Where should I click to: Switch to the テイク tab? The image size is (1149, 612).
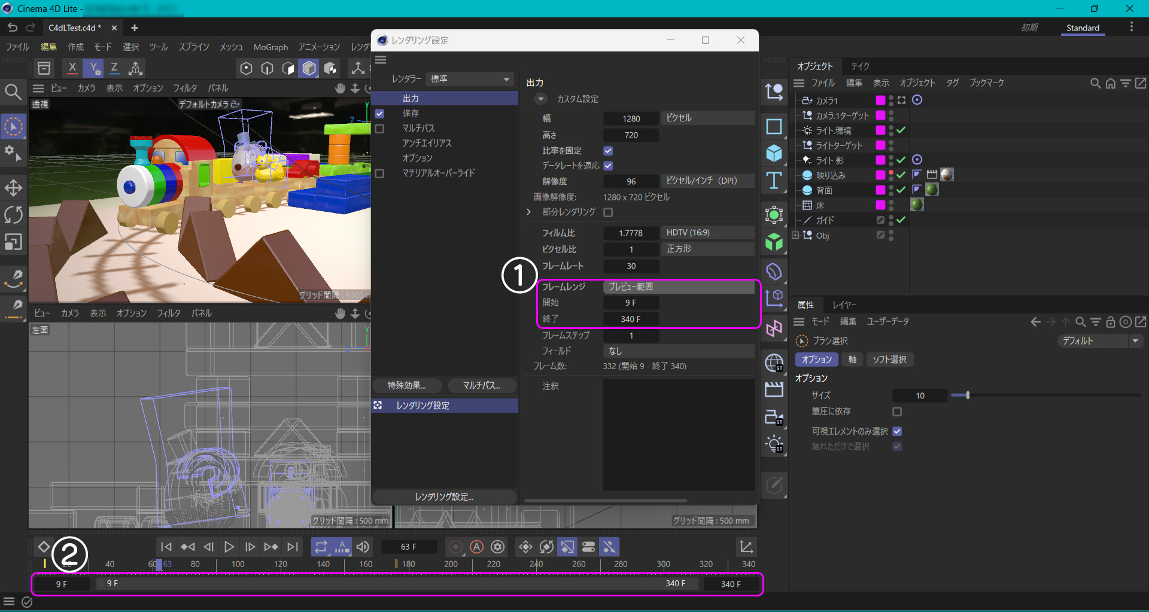tap(860, 66)
